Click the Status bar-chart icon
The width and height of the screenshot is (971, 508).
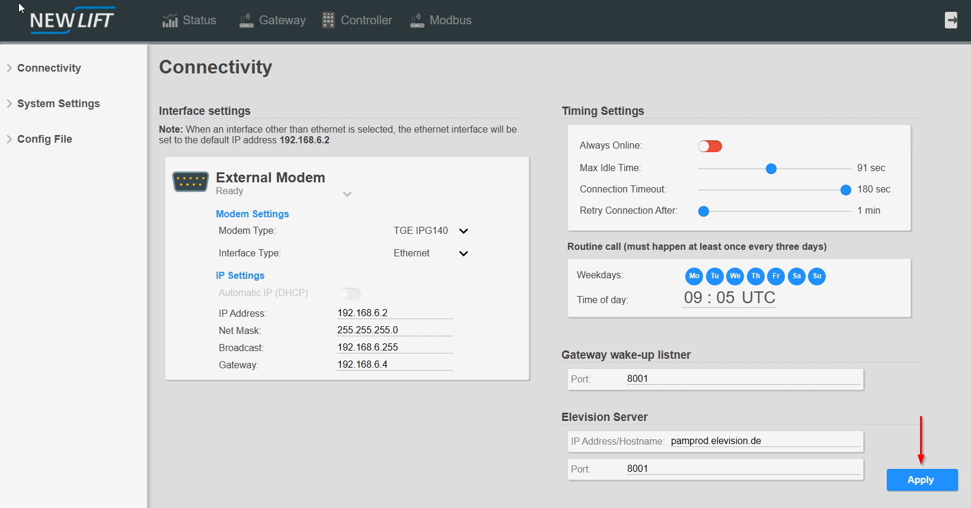170,21
